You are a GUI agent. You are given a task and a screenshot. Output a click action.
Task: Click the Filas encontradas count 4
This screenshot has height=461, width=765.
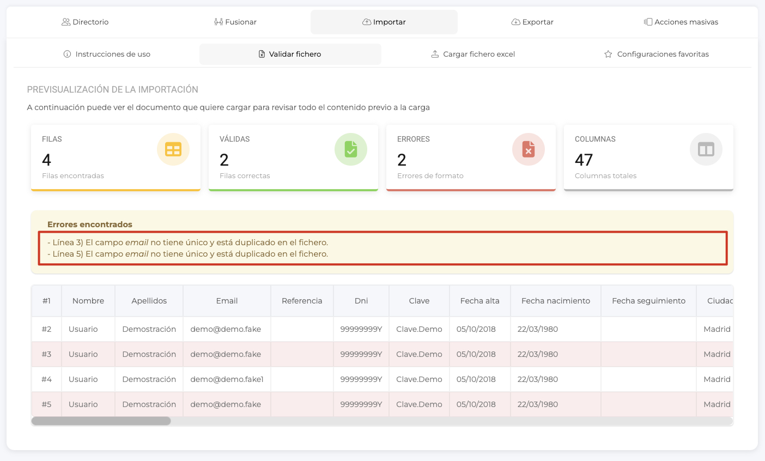pyautogui.click(x=46, y=160)
